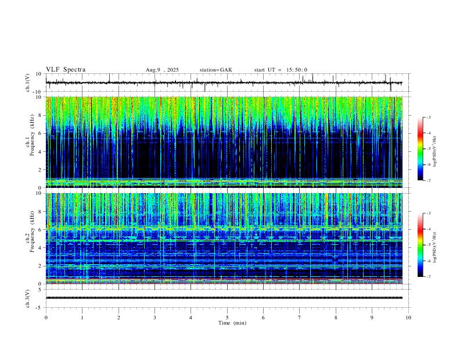Click the 'station=GAK' label
The image size is (460, 356).
(x=215, y=70)
